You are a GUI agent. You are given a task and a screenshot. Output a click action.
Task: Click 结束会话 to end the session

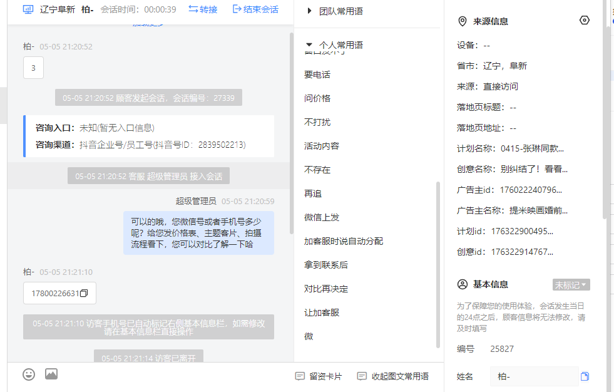click(255, 9)
